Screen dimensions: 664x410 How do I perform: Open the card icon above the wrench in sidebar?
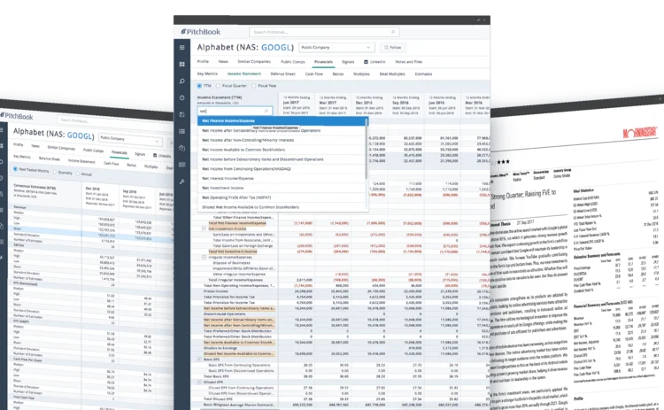[181, 165]
